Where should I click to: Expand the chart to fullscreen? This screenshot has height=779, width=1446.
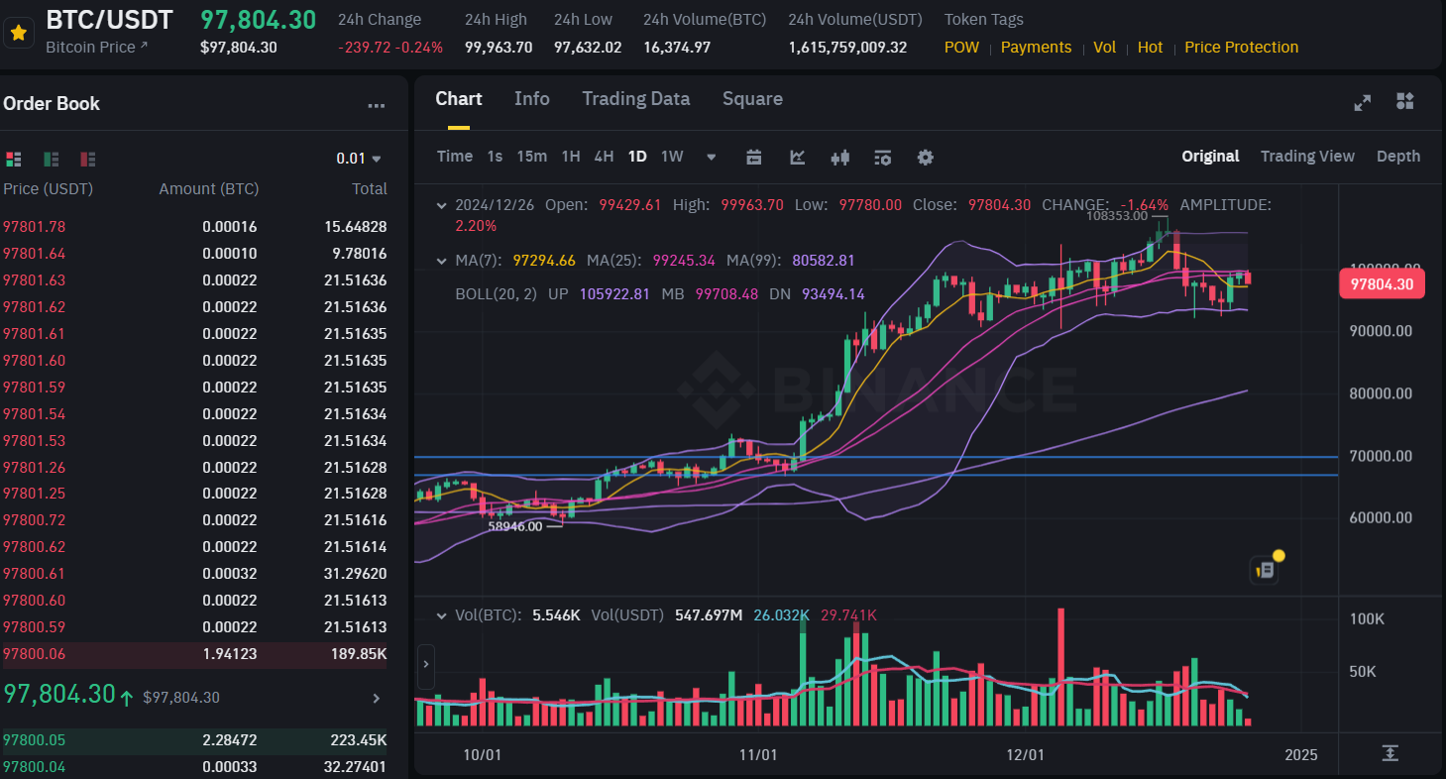click(1363, 102)
